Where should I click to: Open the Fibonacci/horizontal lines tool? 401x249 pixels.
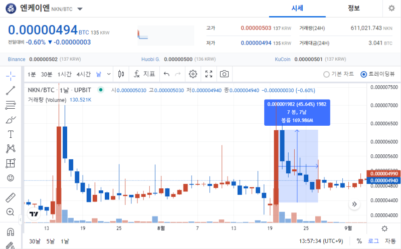click(x=11, y=105)
